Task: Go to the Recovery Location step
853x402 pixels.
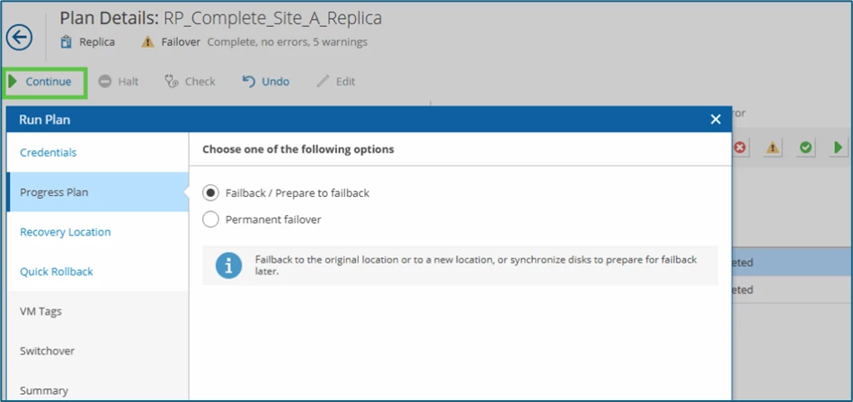Action: (x=66, y=232)
